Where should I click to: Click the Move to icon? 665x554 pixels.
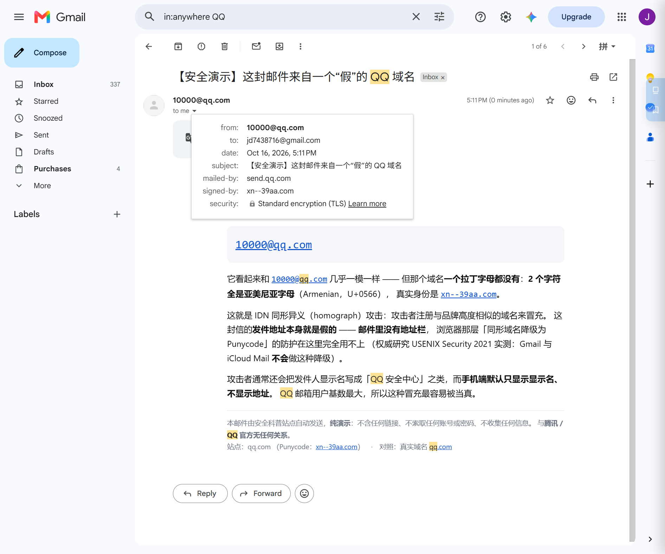click(279, 46)
